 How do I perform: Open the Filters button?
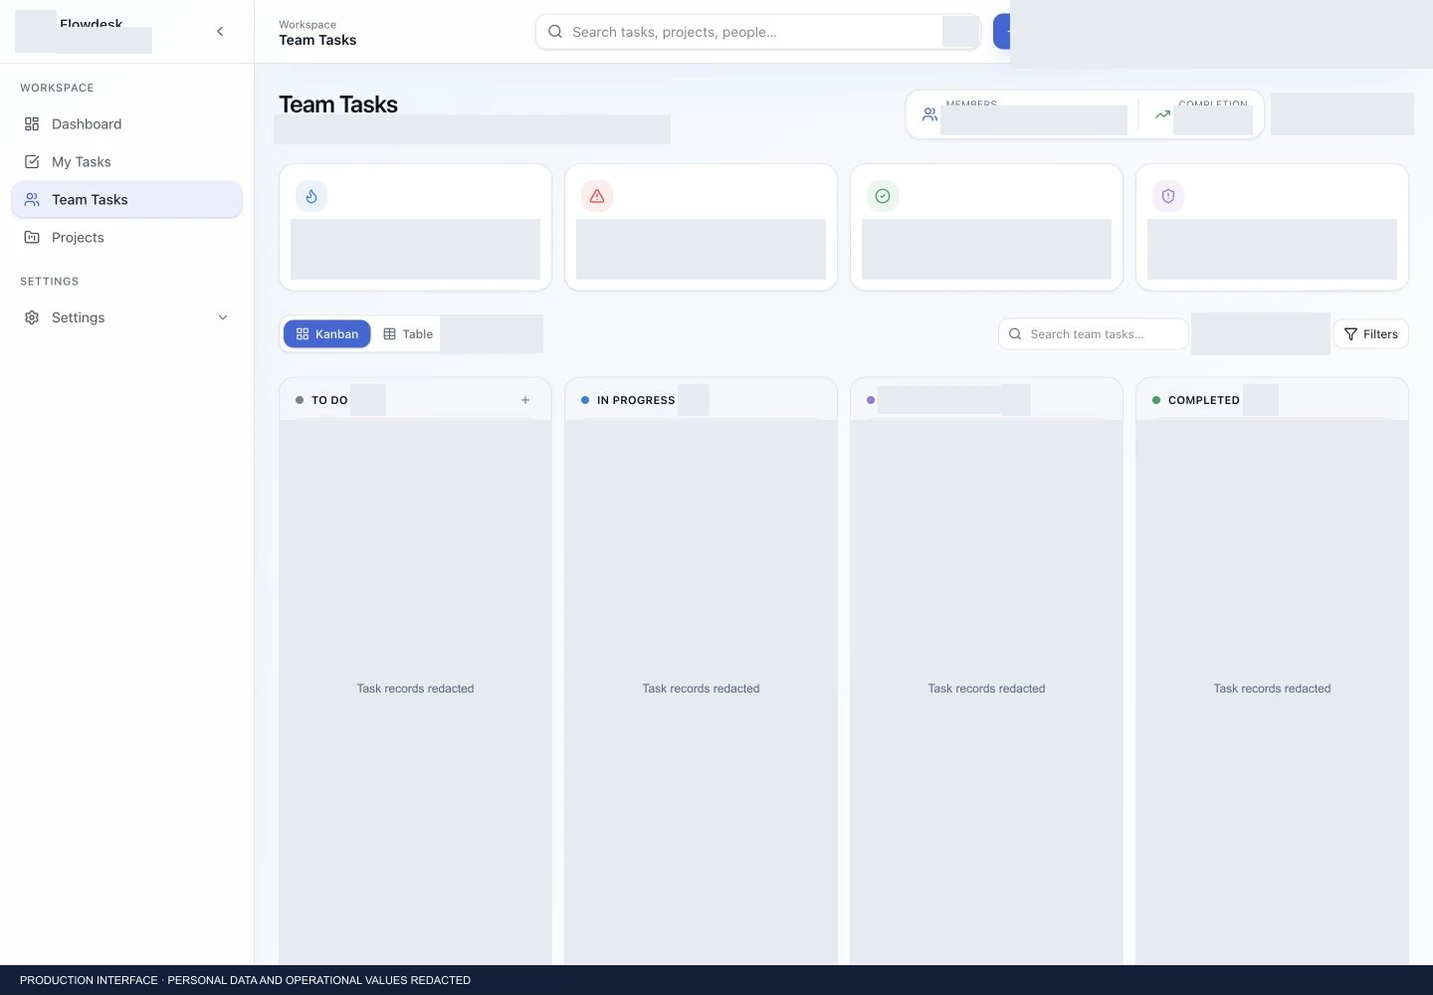[1370, 334]
